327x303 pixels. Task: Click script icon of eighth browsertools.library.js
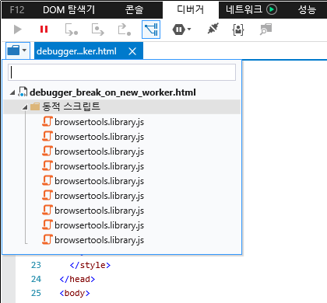coord(47,225)
